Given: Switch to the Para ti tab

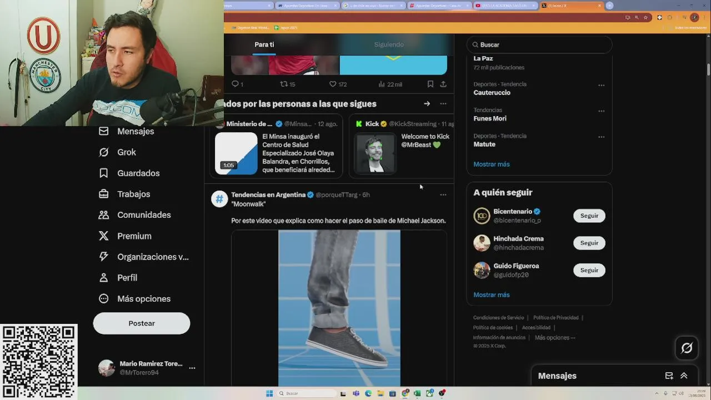Looking at the screenshot, I should click(264, 44).
